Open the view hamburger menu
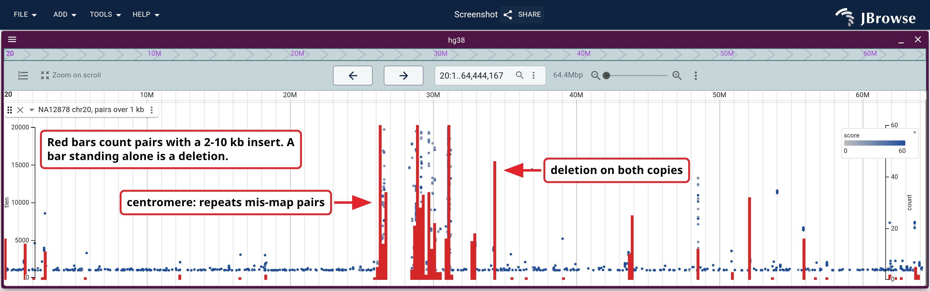 [12, 39]
